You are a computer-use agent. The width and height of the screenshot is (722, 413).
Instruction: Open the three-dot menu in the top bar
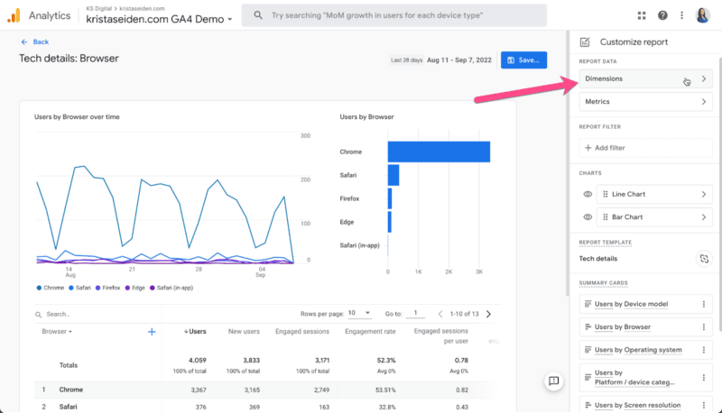point(681,15)
